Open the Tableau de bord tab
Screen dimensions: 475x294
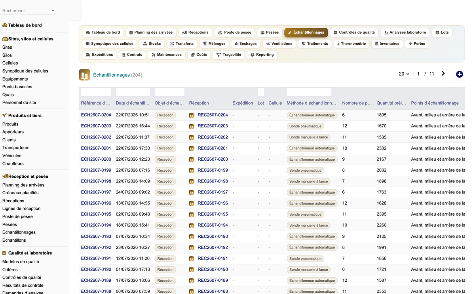coord(103,32)
